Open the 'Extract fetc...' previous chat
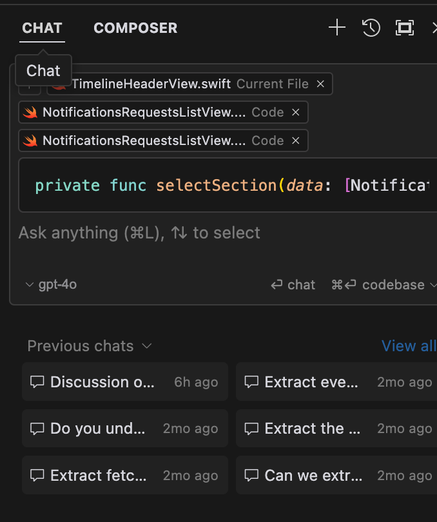This screenshot has width=437, height=522. click(x=125, y=476)
